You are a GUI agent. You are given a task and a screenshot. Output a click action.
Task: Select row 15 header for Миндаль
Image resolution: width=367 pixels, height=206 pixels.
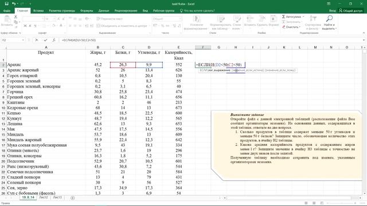(x=3, y=134)
